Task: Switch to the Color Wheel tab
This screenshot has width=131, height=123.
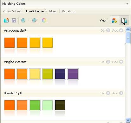Action: (12, 11)
